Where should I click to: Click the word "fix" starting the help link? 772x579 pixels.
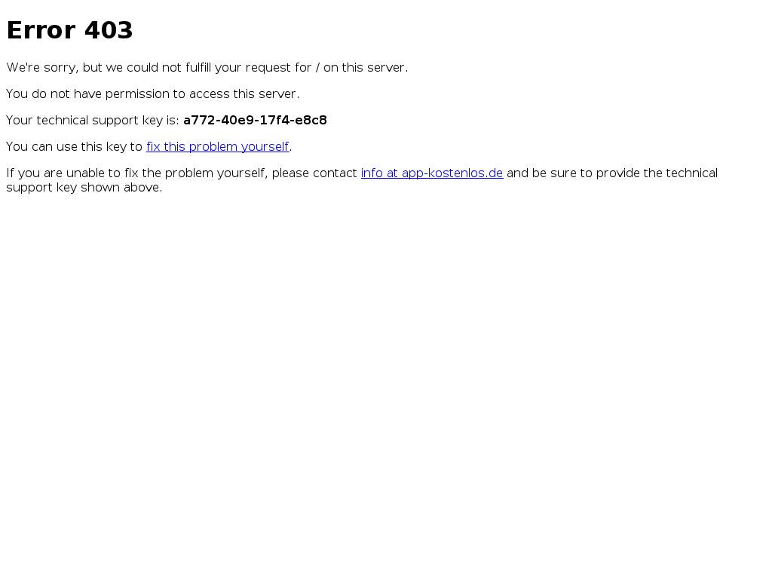point(153,147)
